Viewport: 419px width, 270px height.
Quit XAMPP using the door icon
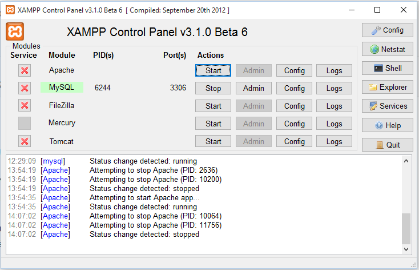click(387, 145)
